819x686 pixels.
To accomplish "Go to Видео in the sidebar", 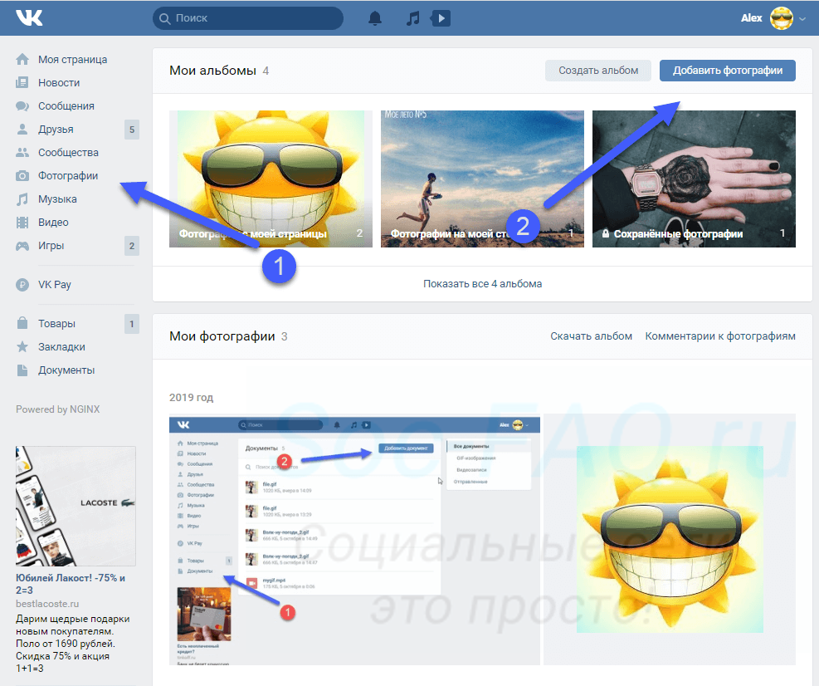I will coord(53,223).
